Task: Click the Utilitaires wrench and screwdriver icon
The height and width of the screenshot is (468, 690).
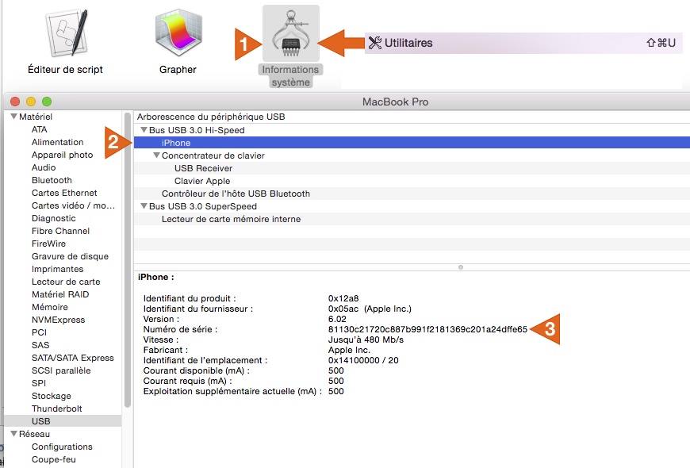Action: [x=375, y=43]
